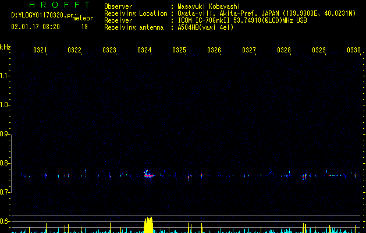Click the wide yellow intensity peak near 0324
This screenshot has width=366, height=233.
pos(148,225)
